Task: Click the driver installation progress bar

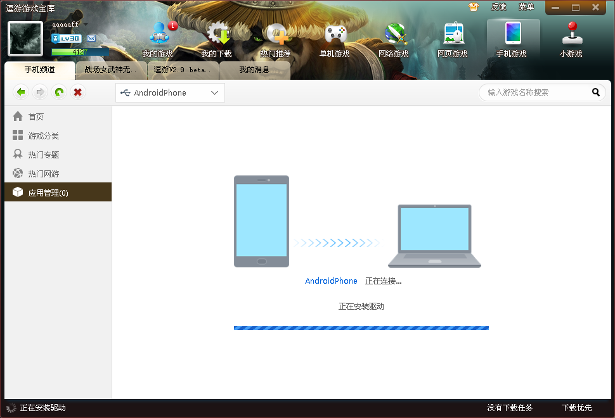Action: point(361,328)
